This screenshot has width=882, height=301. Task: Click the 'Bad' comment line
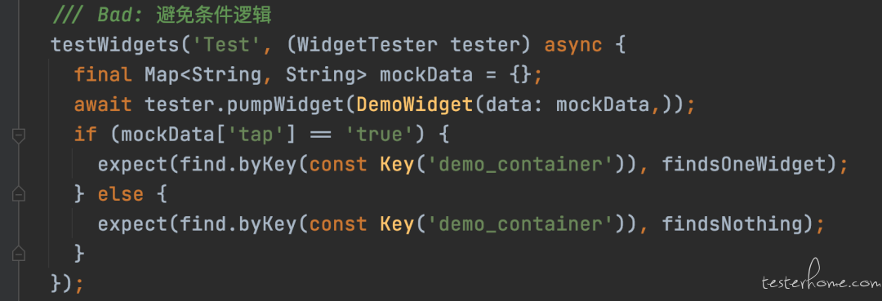pyautogui.click(x=162, y=15)
